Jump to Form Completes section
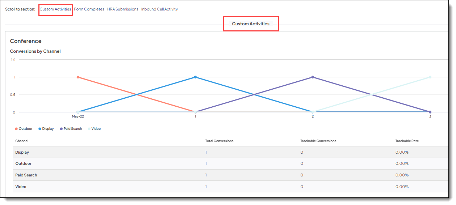 [x=89, y=9]
